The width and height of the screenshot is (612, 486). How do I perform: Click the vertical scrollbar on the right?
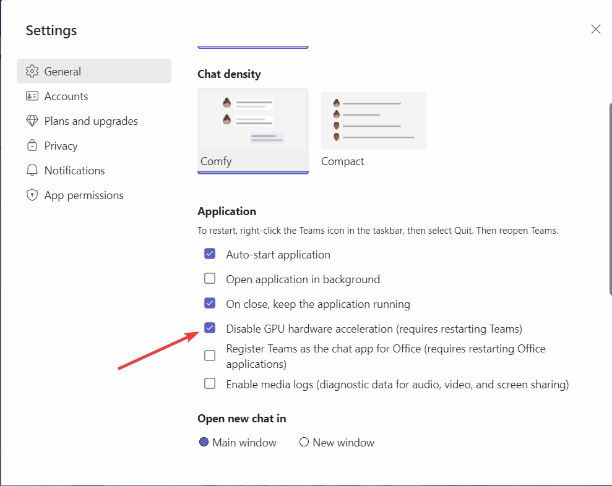(610, 199)
